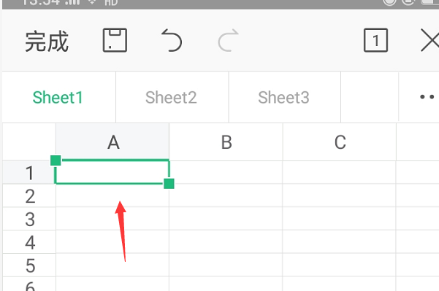Switch to Sheet3 tab
This screenshot has height=291, width=439.
pos(283,97)
